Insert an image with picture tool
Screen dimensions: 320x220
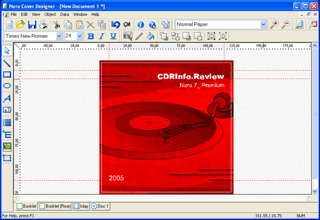click(7, 146)
